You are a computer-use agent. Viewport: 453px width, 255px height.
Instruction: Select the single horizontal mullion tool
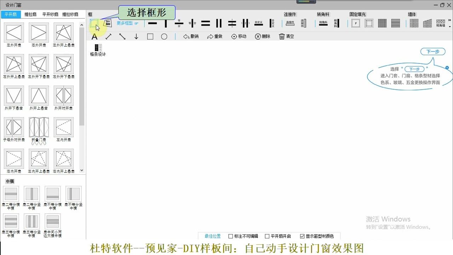[x=153, y=23]
